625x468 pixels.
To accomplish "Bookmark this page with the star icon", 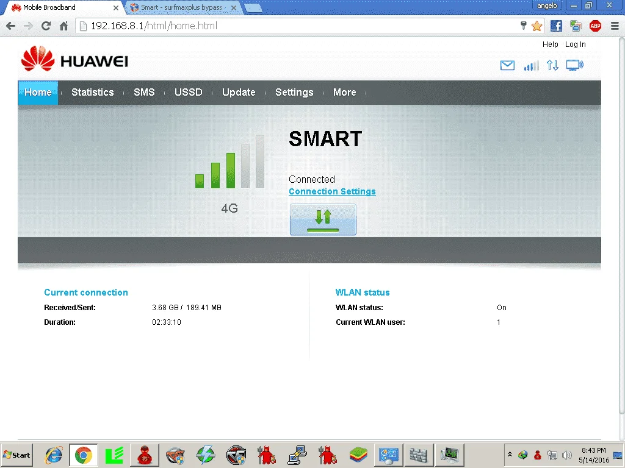I will pyautogui.click(x=537, y=26).
